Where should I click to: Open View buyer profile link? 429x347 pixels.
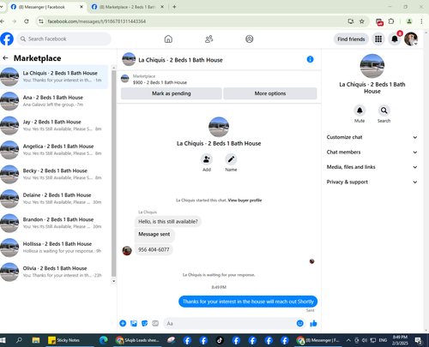click(x=245, y=200)
